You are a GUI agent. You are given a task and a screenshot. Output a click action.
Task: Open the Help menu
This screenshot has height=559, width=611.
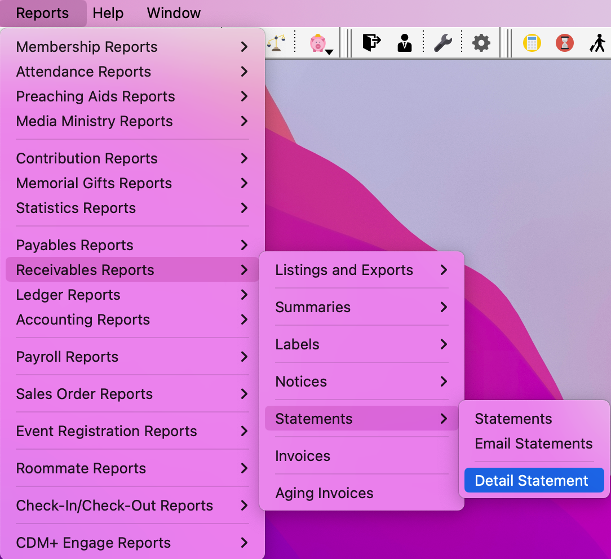pos(107,13)
